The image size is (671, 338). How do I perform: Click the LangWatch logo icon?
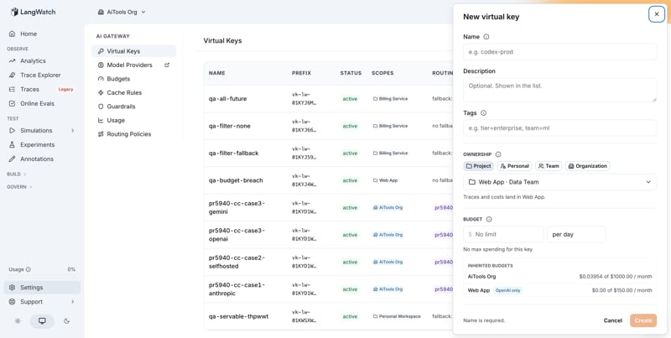click(x=14, y=12)
